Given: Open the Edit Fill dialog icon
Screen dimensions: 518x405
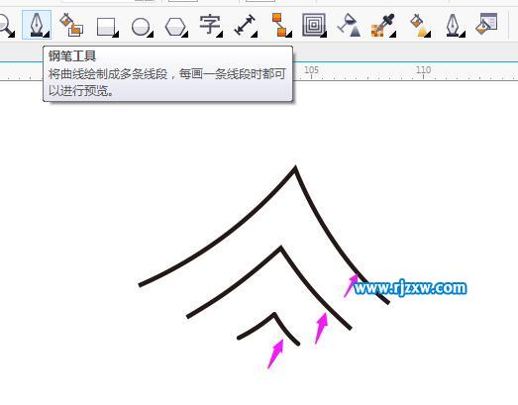Looking at the screenshot, I should pyautogui.click(x=486, y=24).
